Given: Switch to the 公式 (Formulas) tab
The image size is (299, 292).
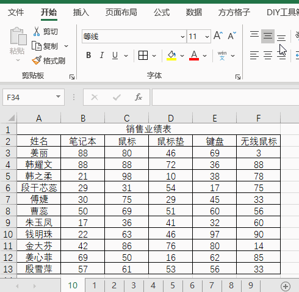Looking at the screenshot, I should click(162, 12).
